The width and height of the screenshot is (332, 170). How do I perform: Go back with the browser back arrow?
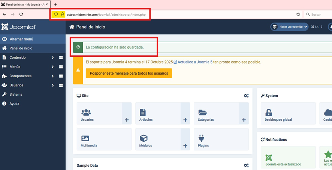4,14
